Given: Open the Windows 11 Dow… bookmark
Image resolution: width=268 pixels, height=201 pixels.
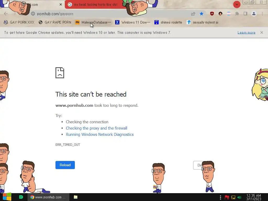Looking at the screenshot, I should click(133, 22).
